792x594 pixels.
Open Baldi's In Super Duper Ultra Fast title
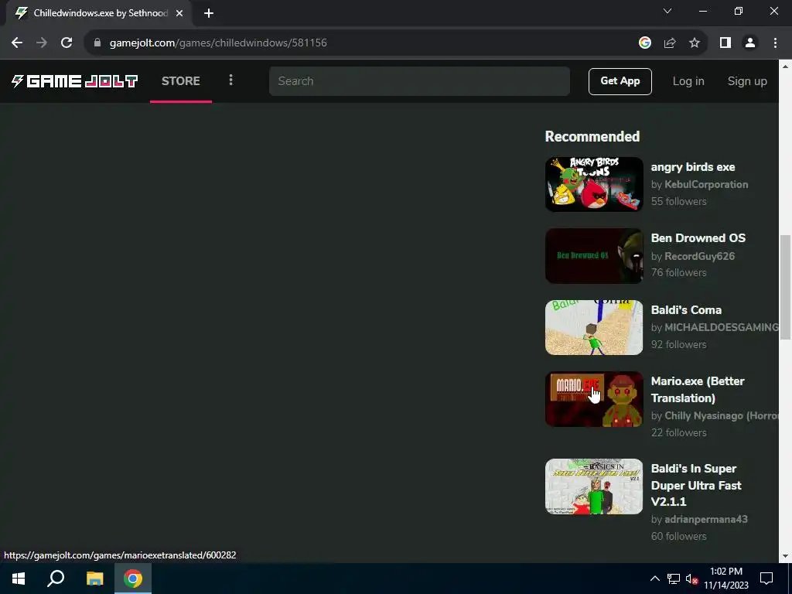coord(696,485)
